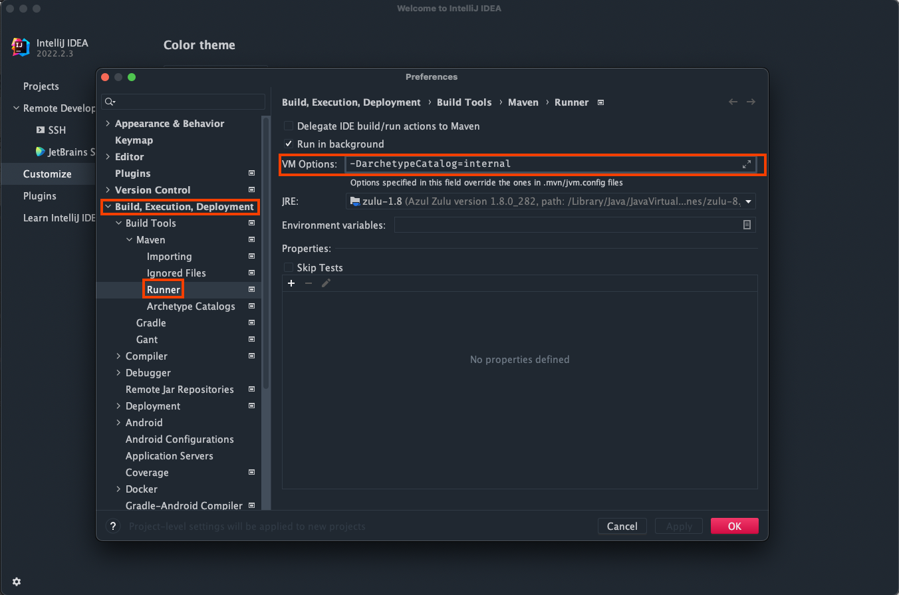Focus the Preferences search field
Screen dimensions: 899x595
pos(184,102)
